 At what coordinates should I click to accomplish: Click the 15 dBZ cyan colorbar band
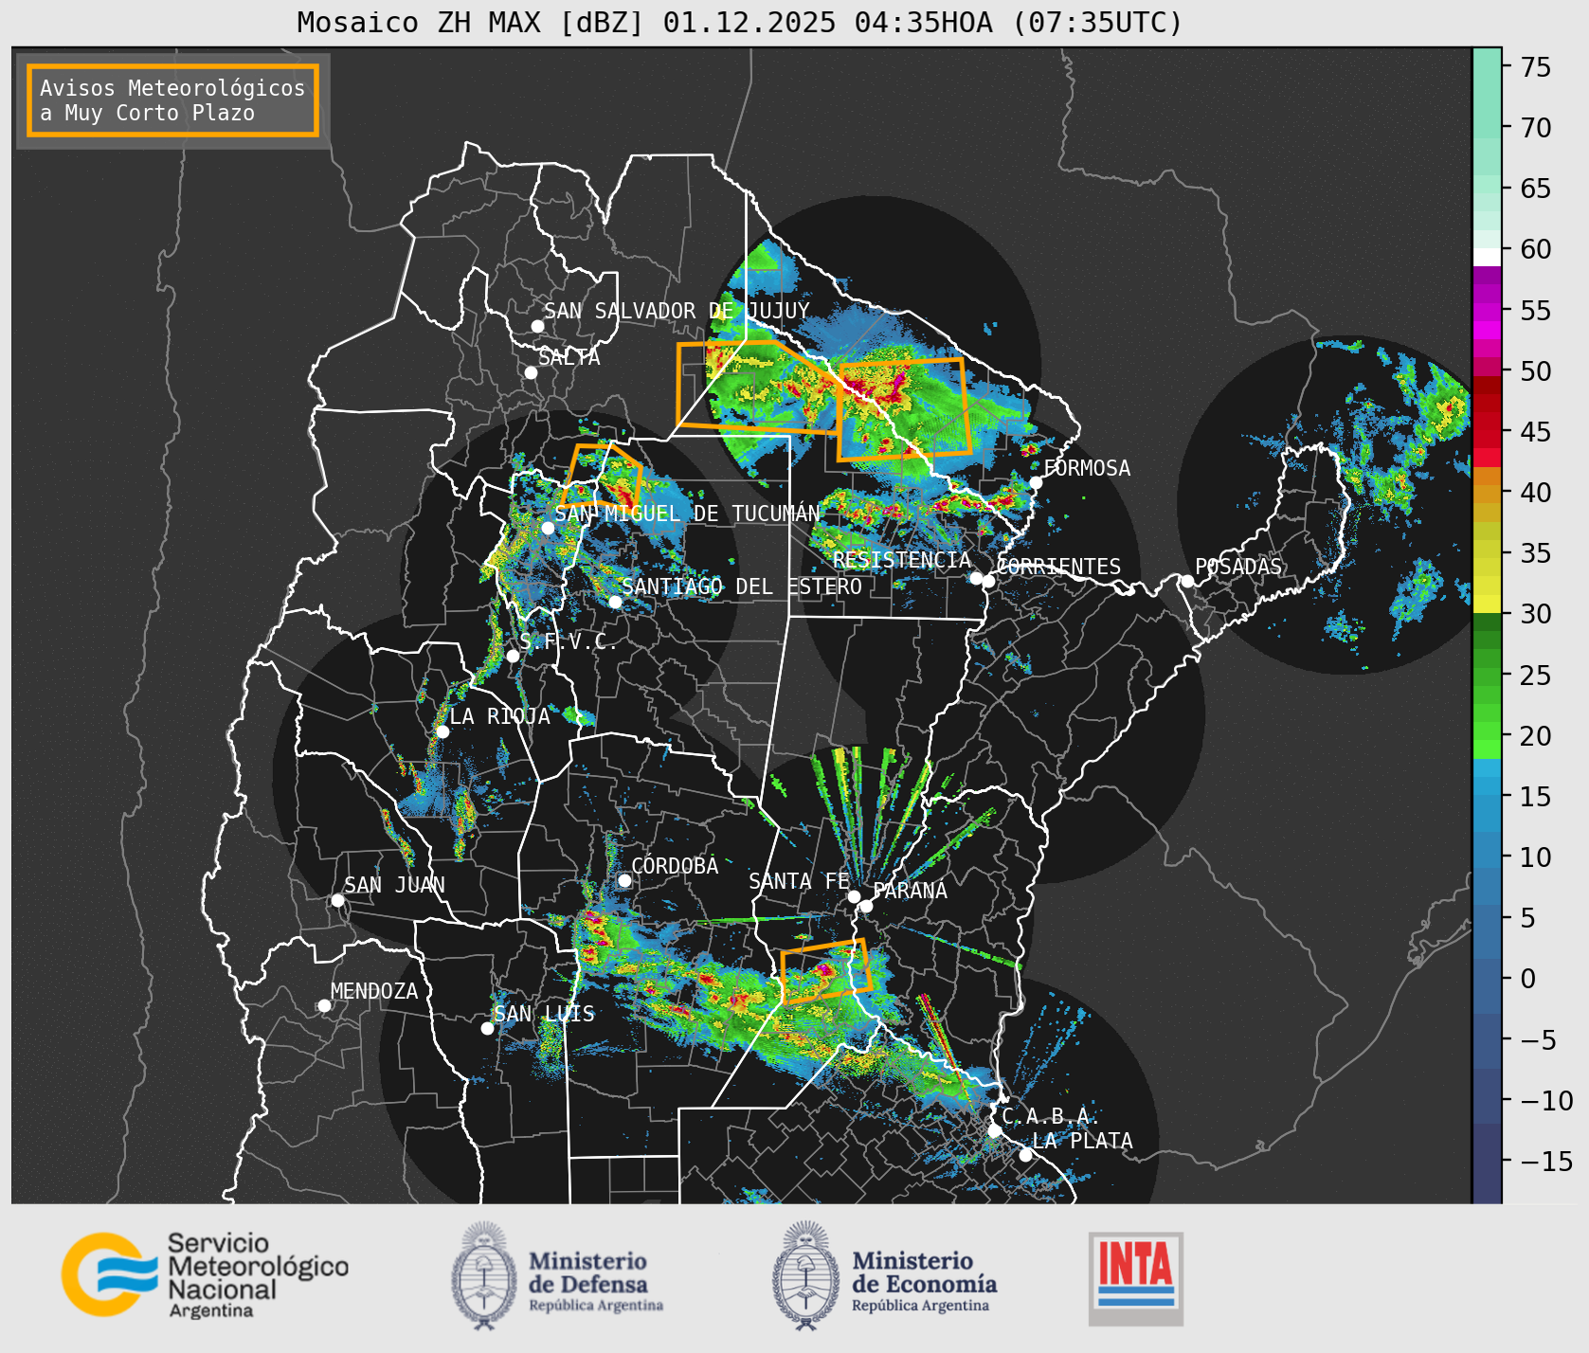1487,786
